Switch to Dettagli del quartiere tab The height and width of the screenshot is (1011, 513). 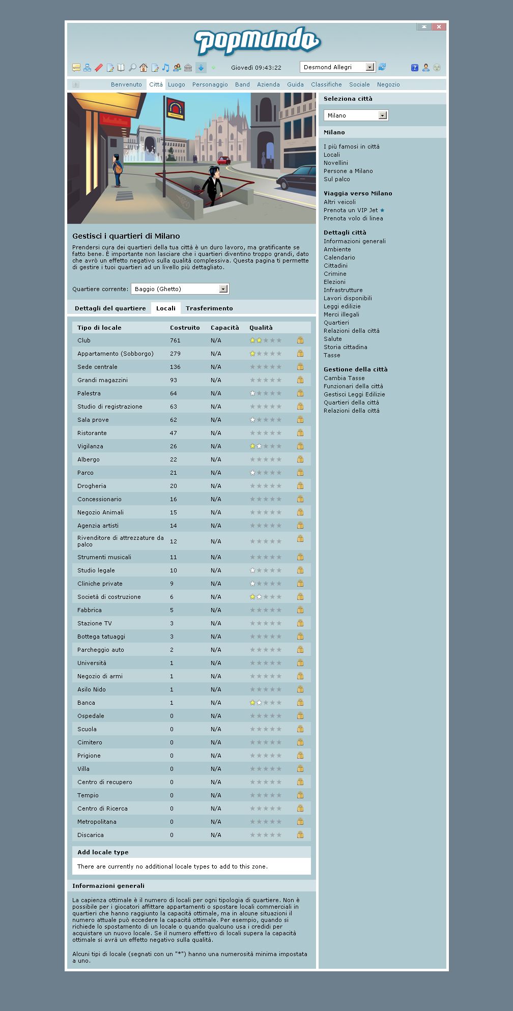pyautogui.click(x=110, y=308)
